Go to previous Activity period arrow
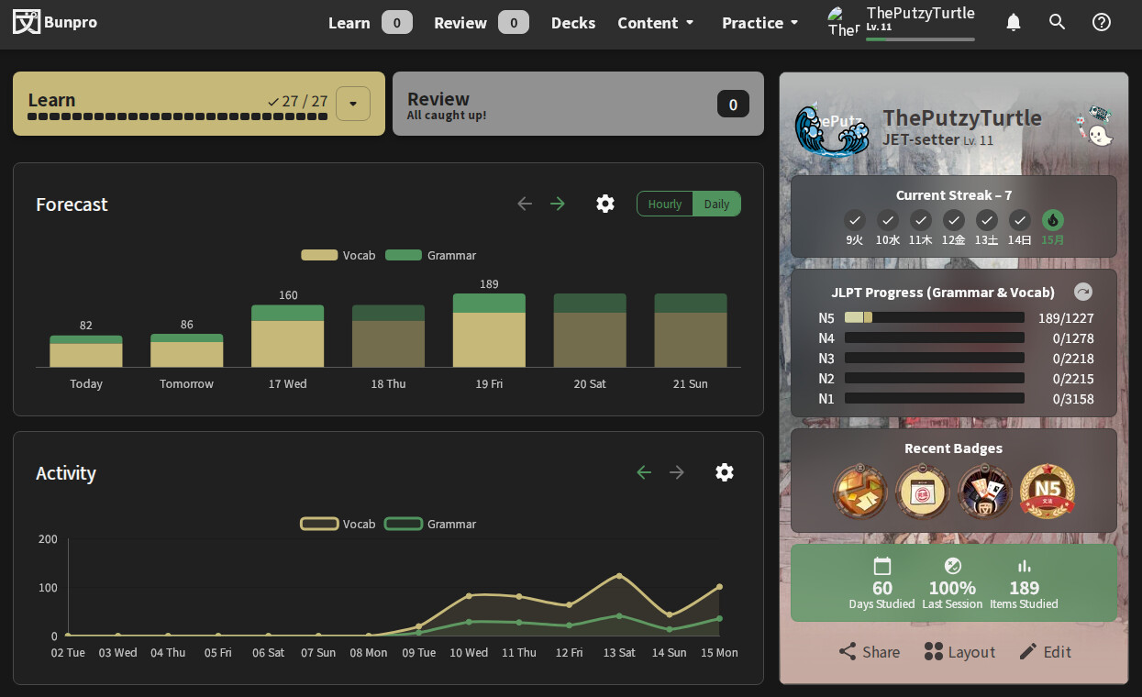 (x=644, y=472)
